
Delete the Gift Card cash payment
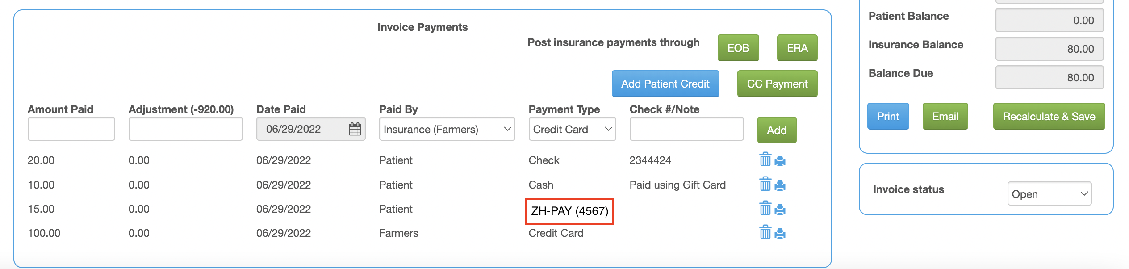coord(765,184)
